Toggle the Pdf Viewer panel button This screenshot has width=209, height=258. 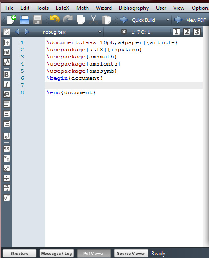(x=94, y=253)
